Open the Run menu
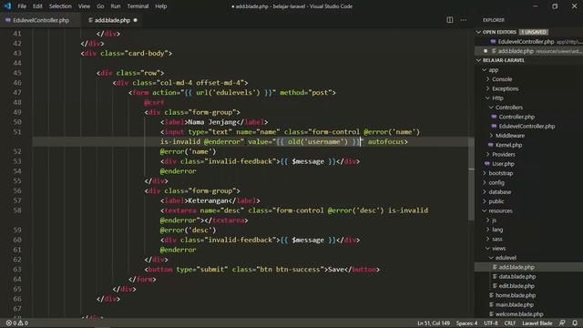This screenshot has height=328, width=583. (x=116, y=6)
